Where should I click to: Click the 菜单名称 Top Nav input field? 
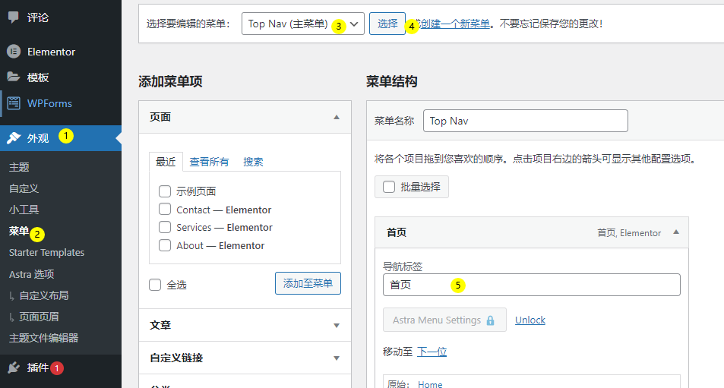point(526,121)
